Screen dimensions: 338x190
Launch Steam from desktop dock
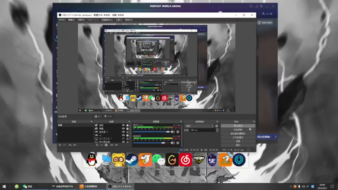click(x=132, y=160)
